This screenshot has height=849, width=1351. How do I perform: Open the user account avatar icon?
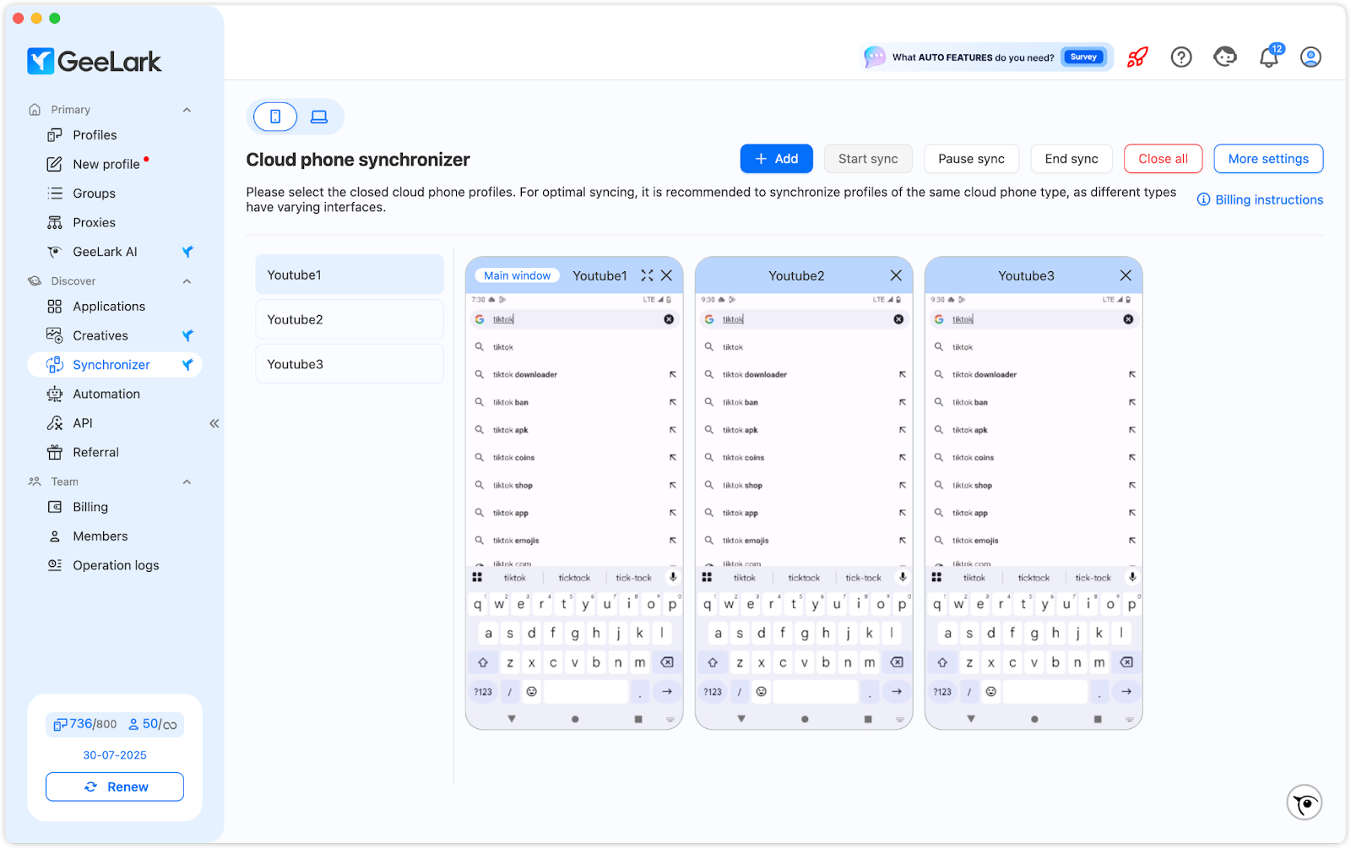click(x=1310, y=57)
